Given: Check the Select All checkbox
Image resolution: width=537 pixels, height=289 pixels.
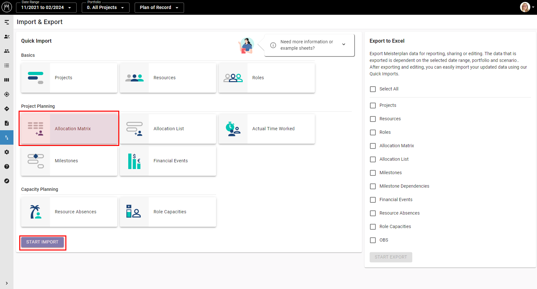Looking at the screenshot, I should pyautogui.click(x=373, y=89).
